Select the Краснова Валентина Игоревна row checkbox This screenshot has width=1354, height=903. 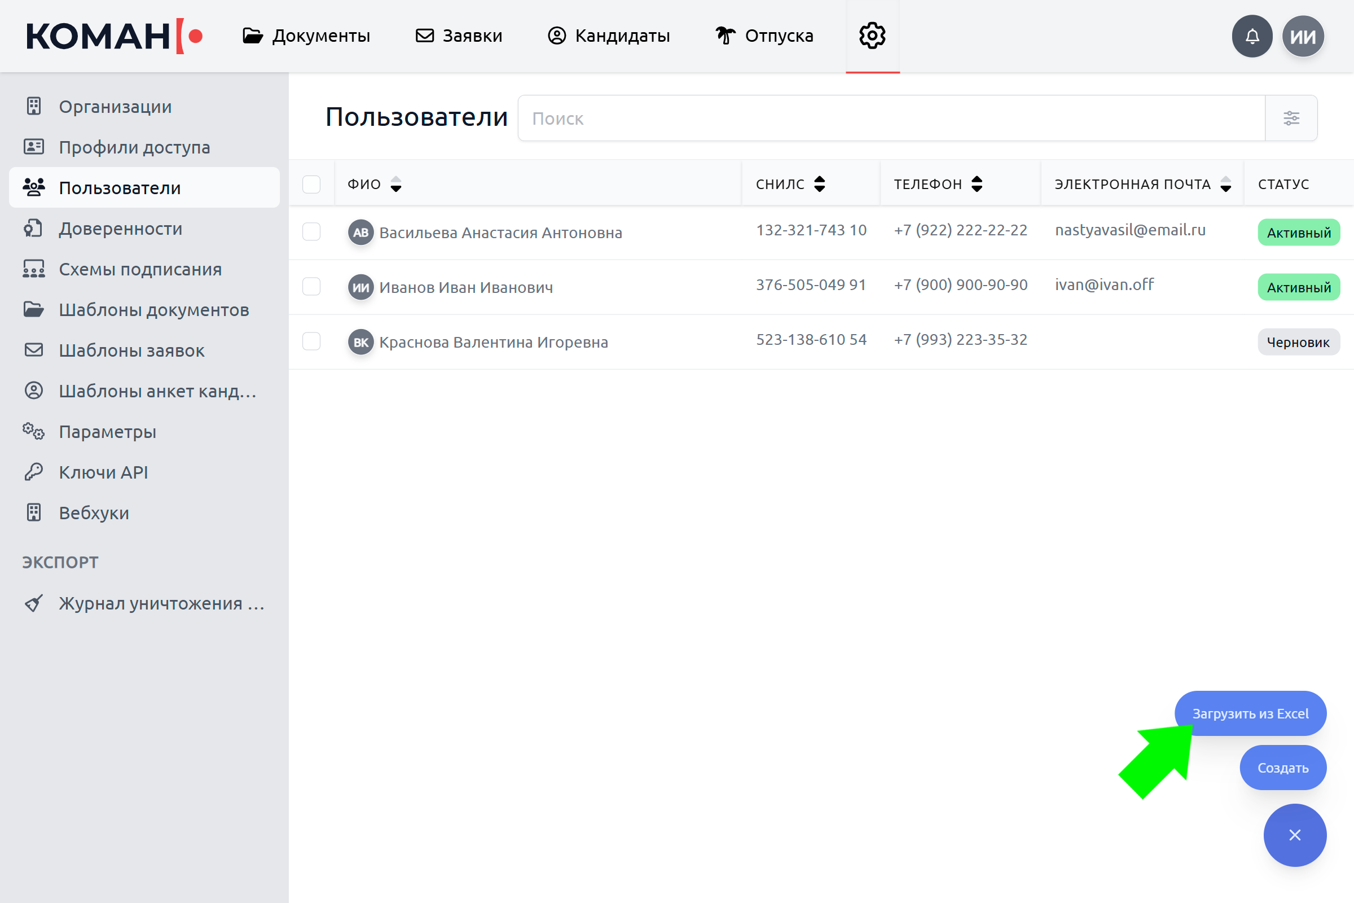point(311,341)
